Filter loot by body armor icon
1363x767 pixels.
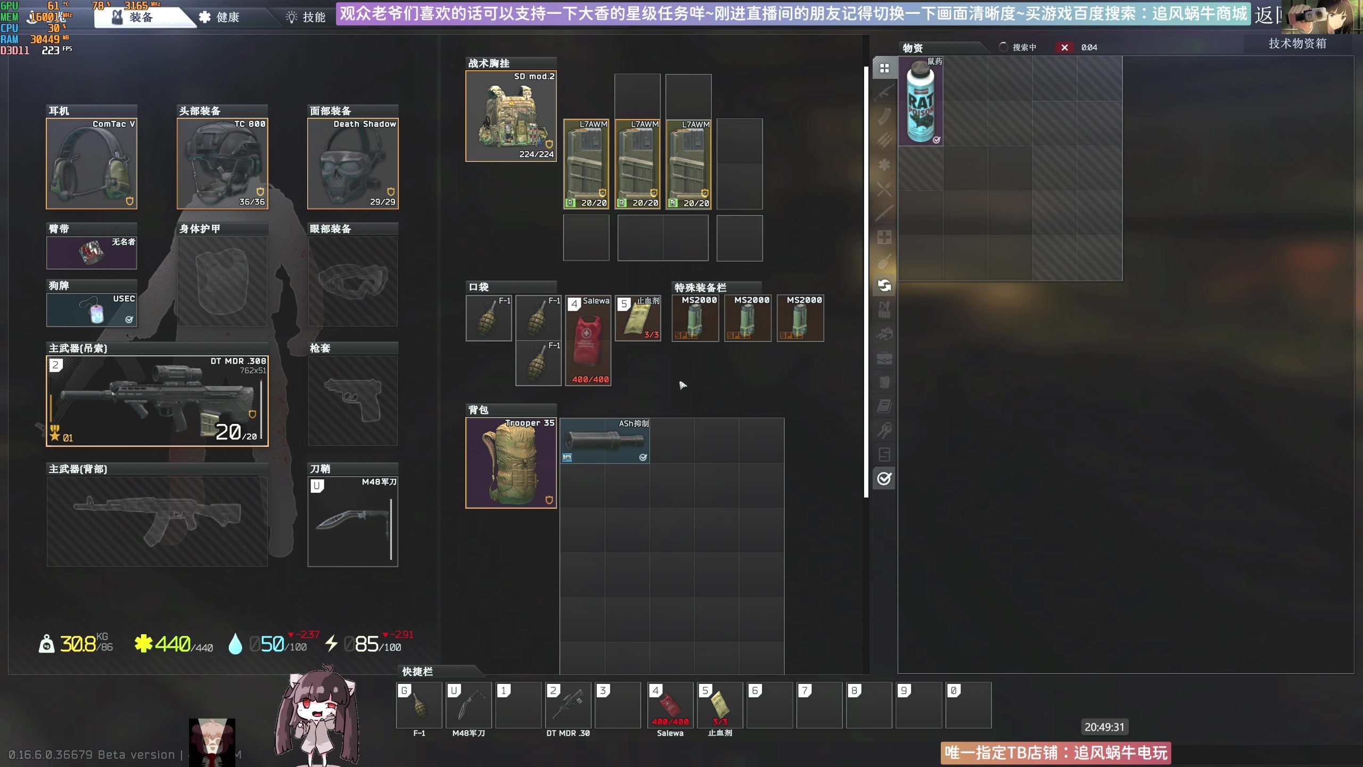pos(884,382)
